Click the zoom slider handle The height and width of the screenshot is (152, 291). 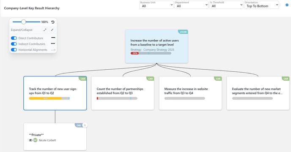pos(23,22)
